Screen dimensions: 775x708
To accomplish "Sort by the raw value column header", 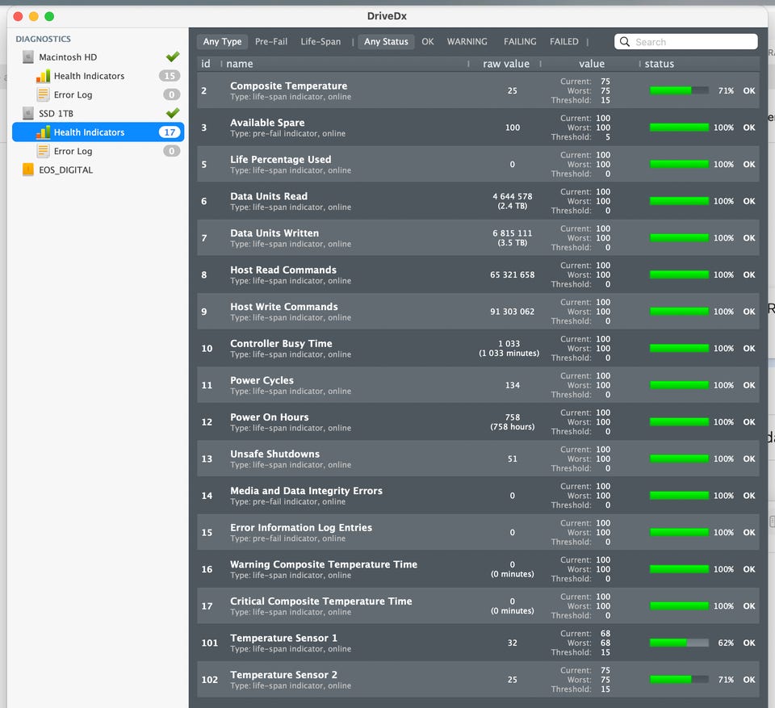I will (506, 64).
